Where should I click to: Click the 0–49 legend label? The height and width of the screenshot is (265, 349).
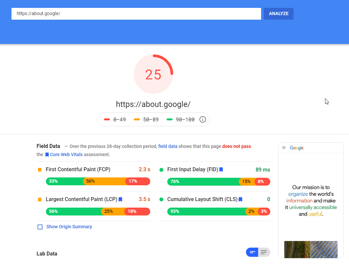pos(119,120)
